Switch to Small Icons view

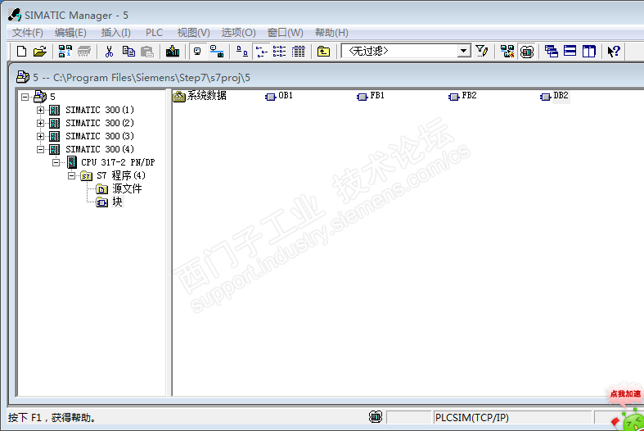pyautogui.click(x=261, y=52)
